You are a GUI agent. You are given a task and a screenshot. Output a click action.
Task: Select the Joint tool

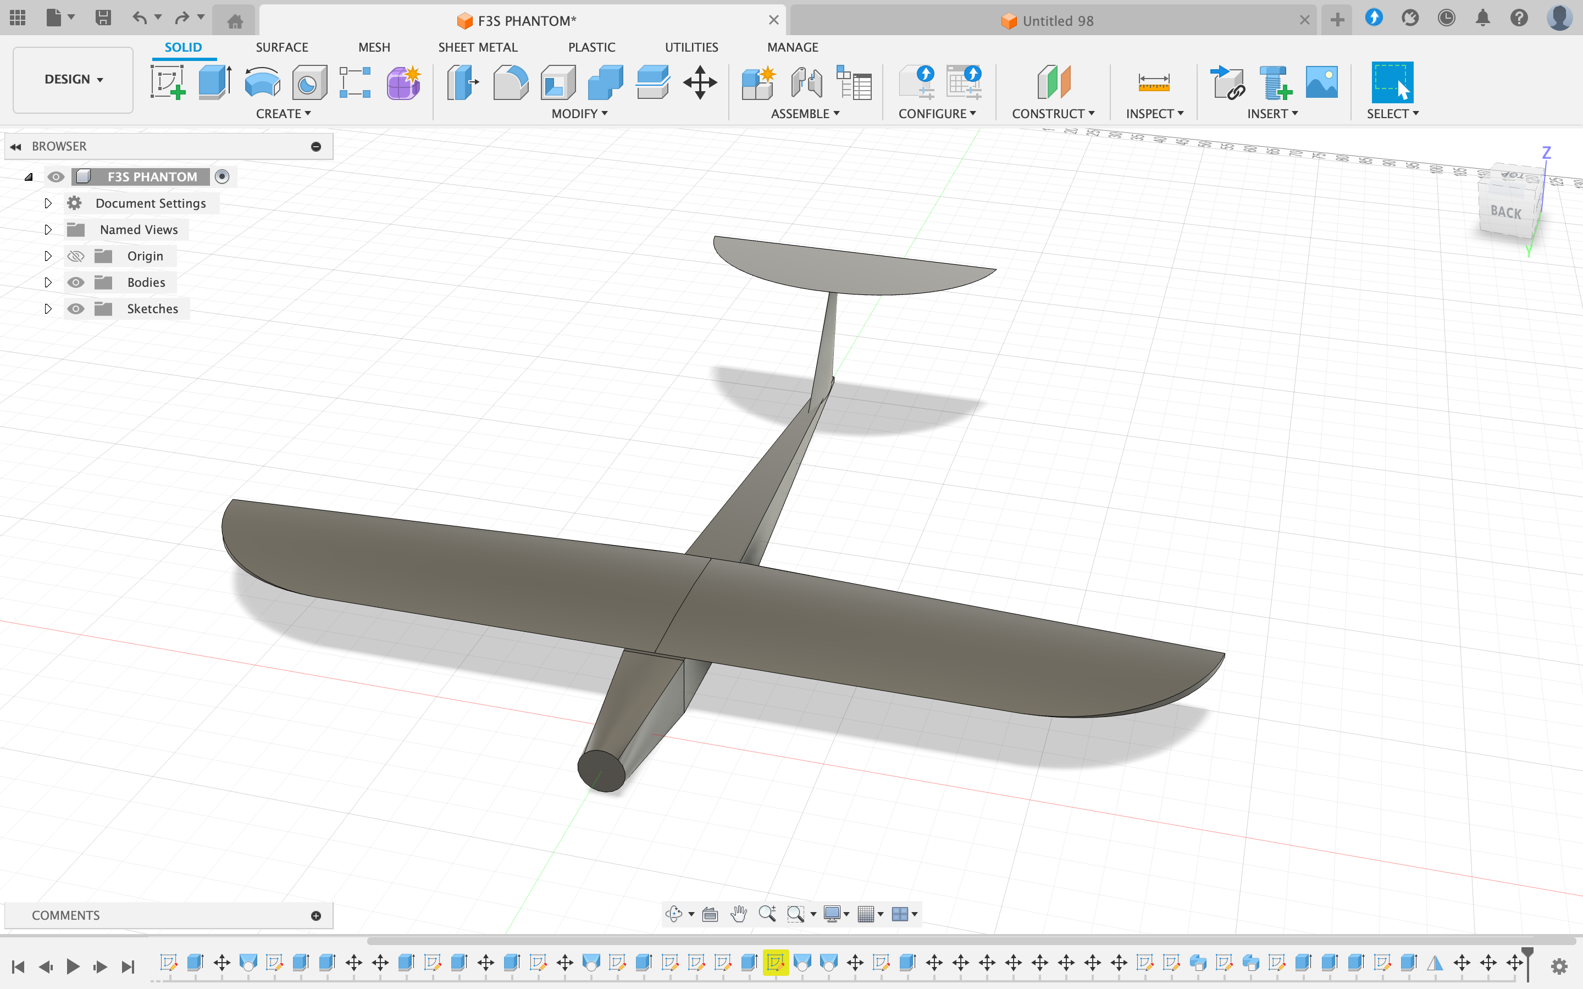pos(806,82)
